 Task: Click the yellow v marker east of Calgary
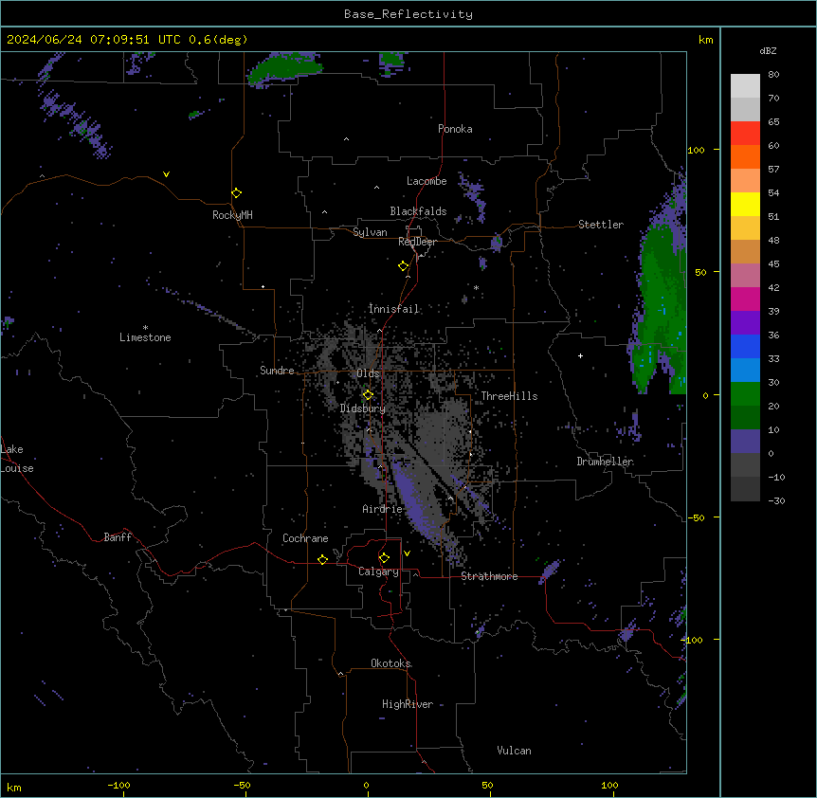point(407,553)
